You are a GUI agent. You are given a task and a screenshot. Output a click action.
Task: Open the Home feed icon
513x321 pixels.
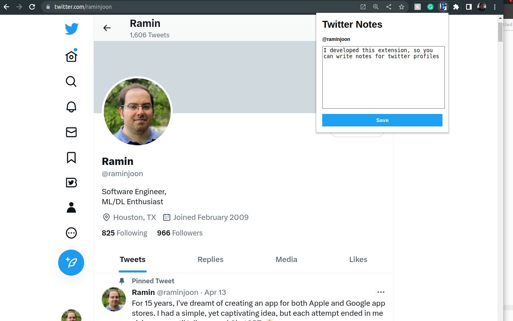71,56
